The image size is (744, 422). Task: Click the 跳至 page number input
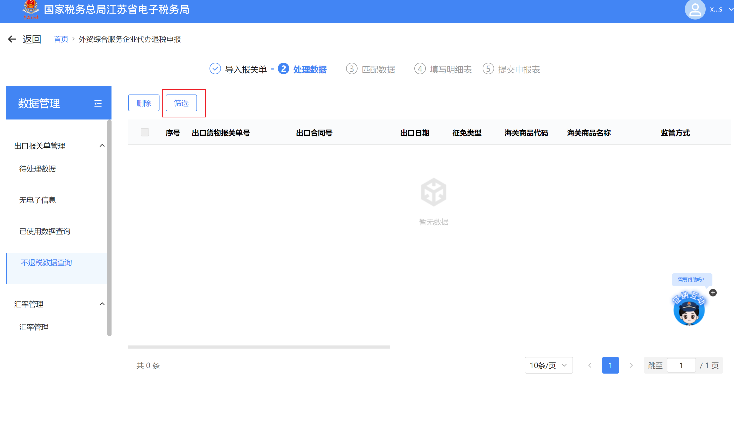pyautogui.click(x=681, y=365)
